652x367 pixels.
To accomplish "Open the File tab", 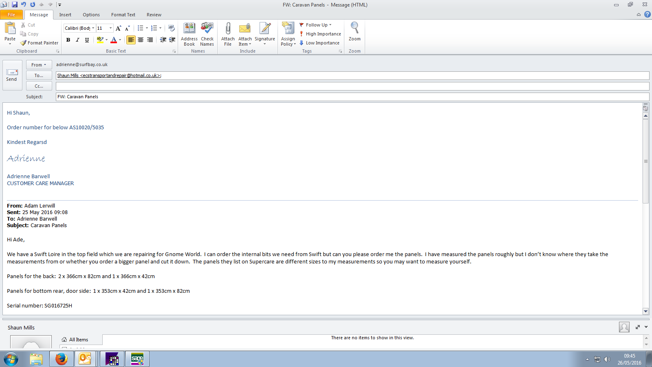I will (11, 15).
